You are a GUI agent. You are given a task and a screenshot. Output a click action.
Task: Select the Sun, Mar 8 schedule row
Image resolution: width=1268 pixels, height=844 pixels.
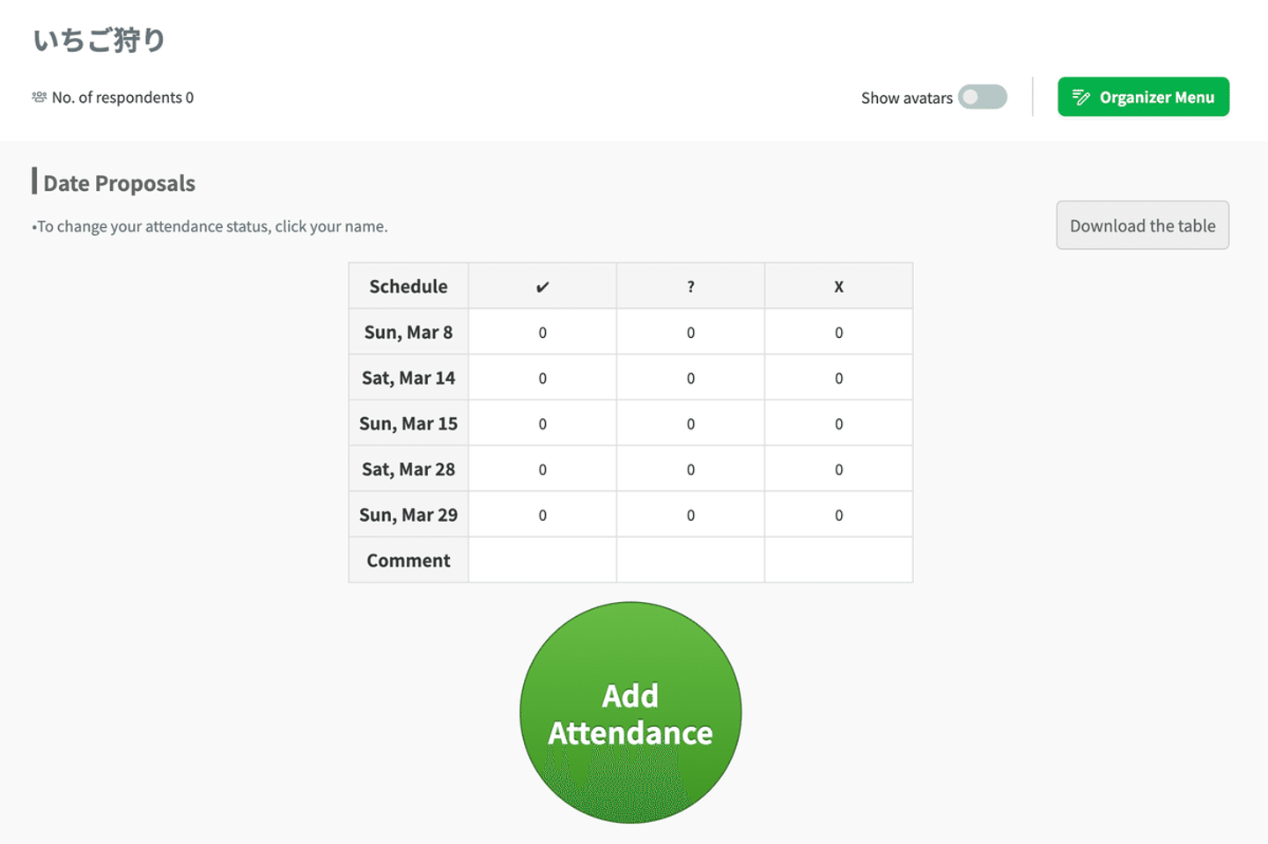(x=409, y=333)
